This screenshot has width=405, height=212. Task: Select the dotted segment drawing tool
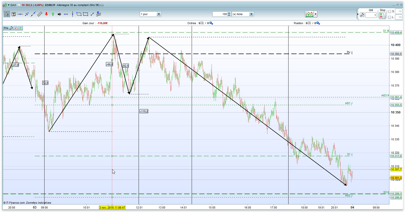point(27,14)
